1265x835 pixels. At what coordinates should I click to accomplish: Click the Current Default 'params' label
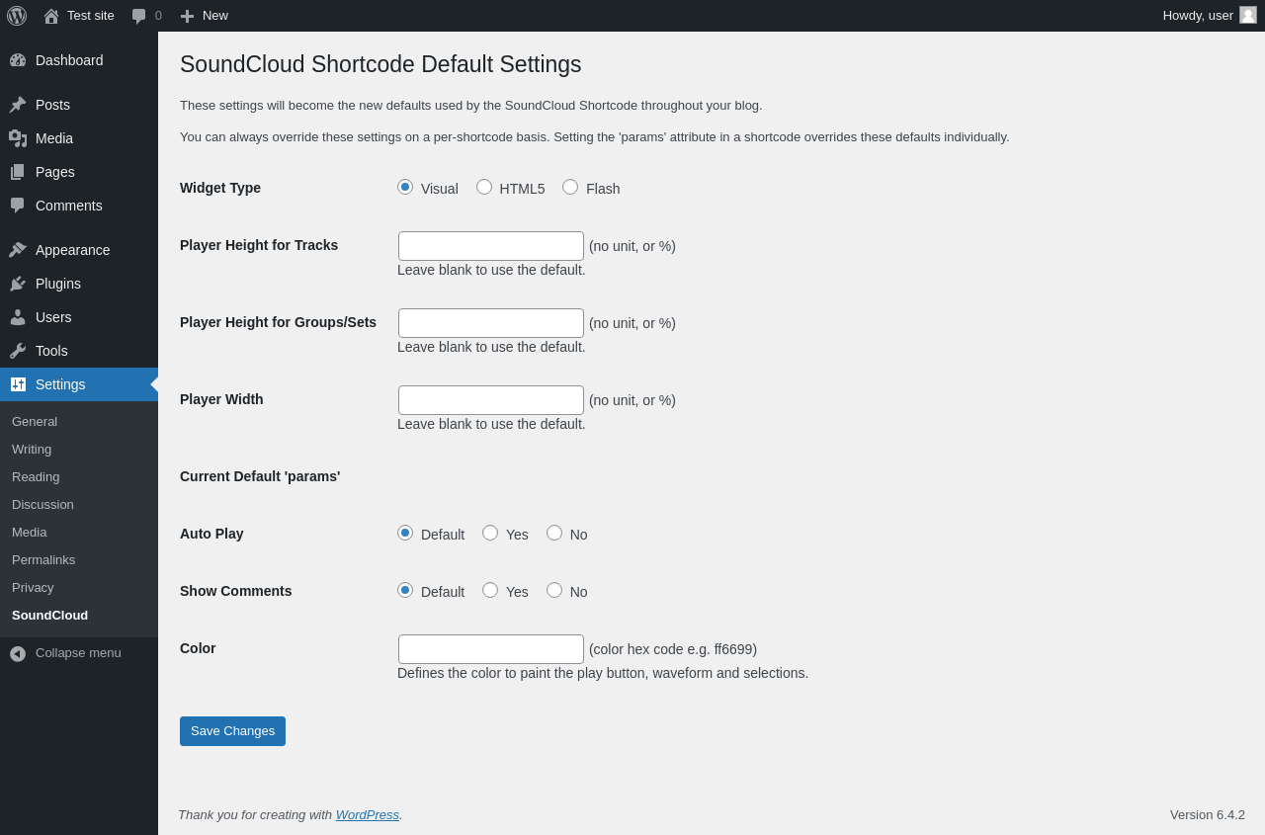tap(260, 476)
